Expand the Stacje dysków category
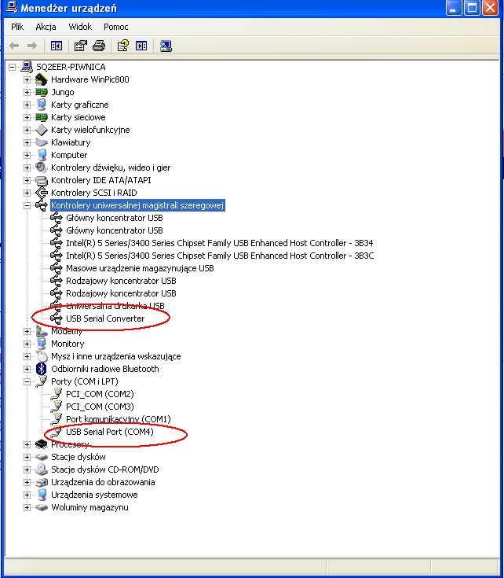Screen dimensions: 504x578 (x=27, y=457)
